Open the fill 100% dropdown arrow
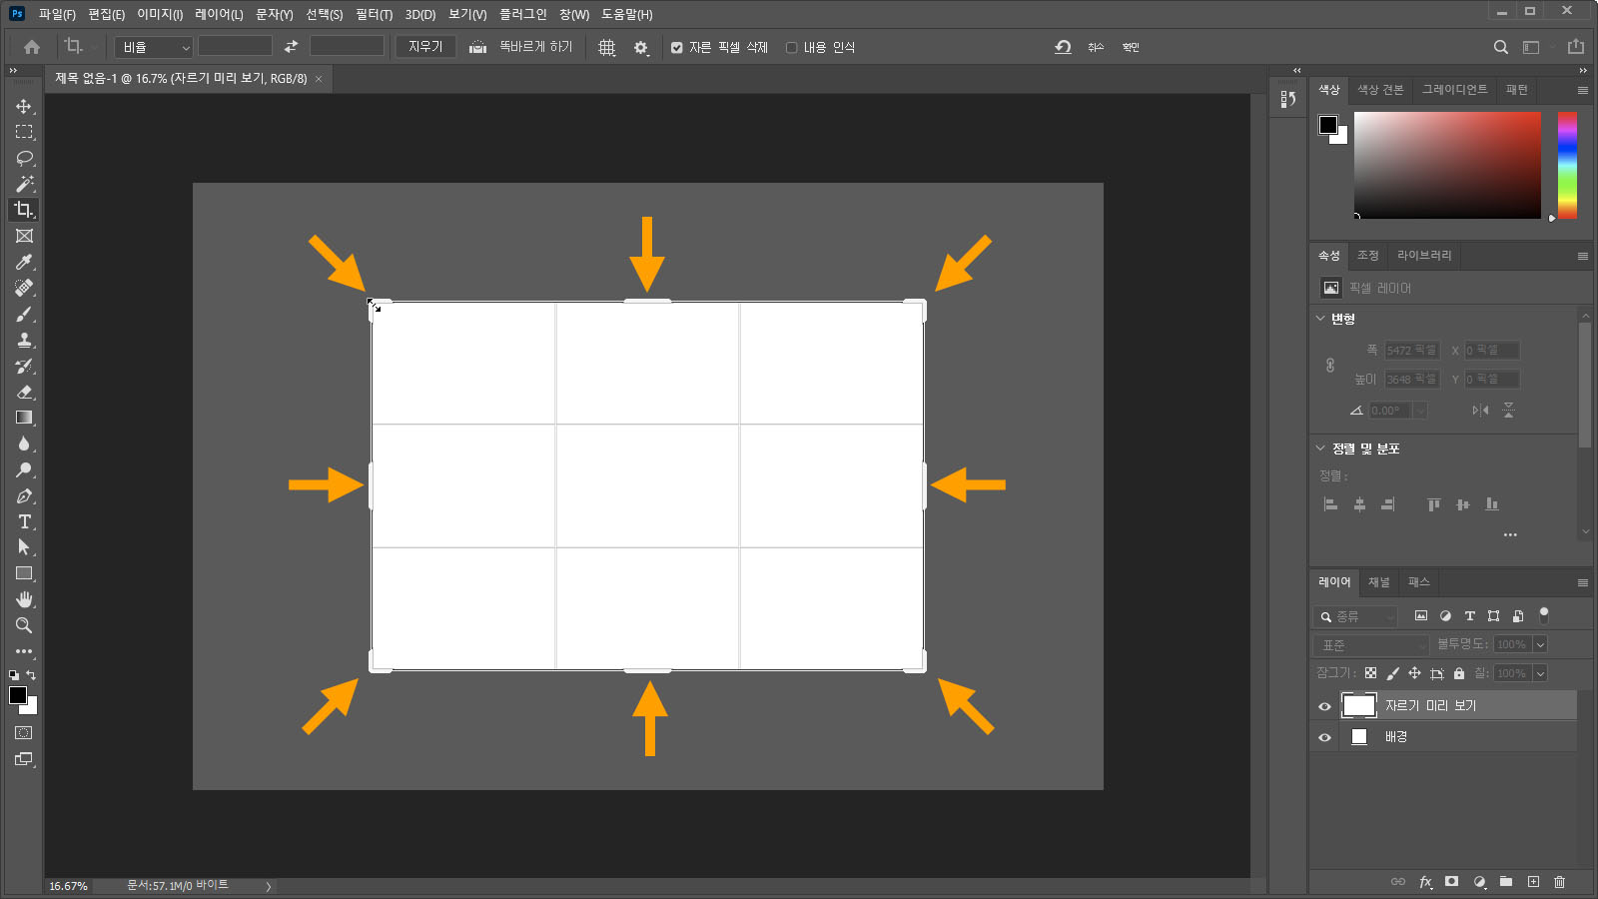This screenshot has height=899, width=1598. click(1540, 673)
